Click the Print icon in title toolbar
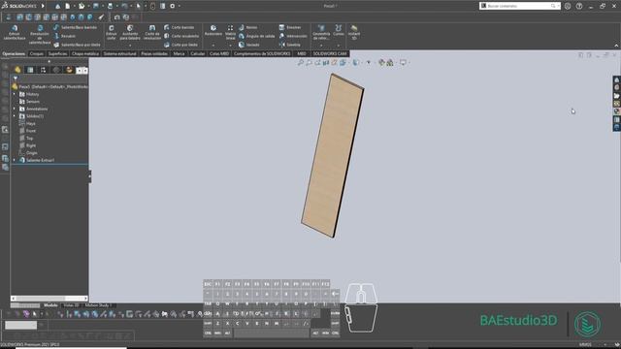The height and width of the screenshot is (349, 621). coord(110,6)
